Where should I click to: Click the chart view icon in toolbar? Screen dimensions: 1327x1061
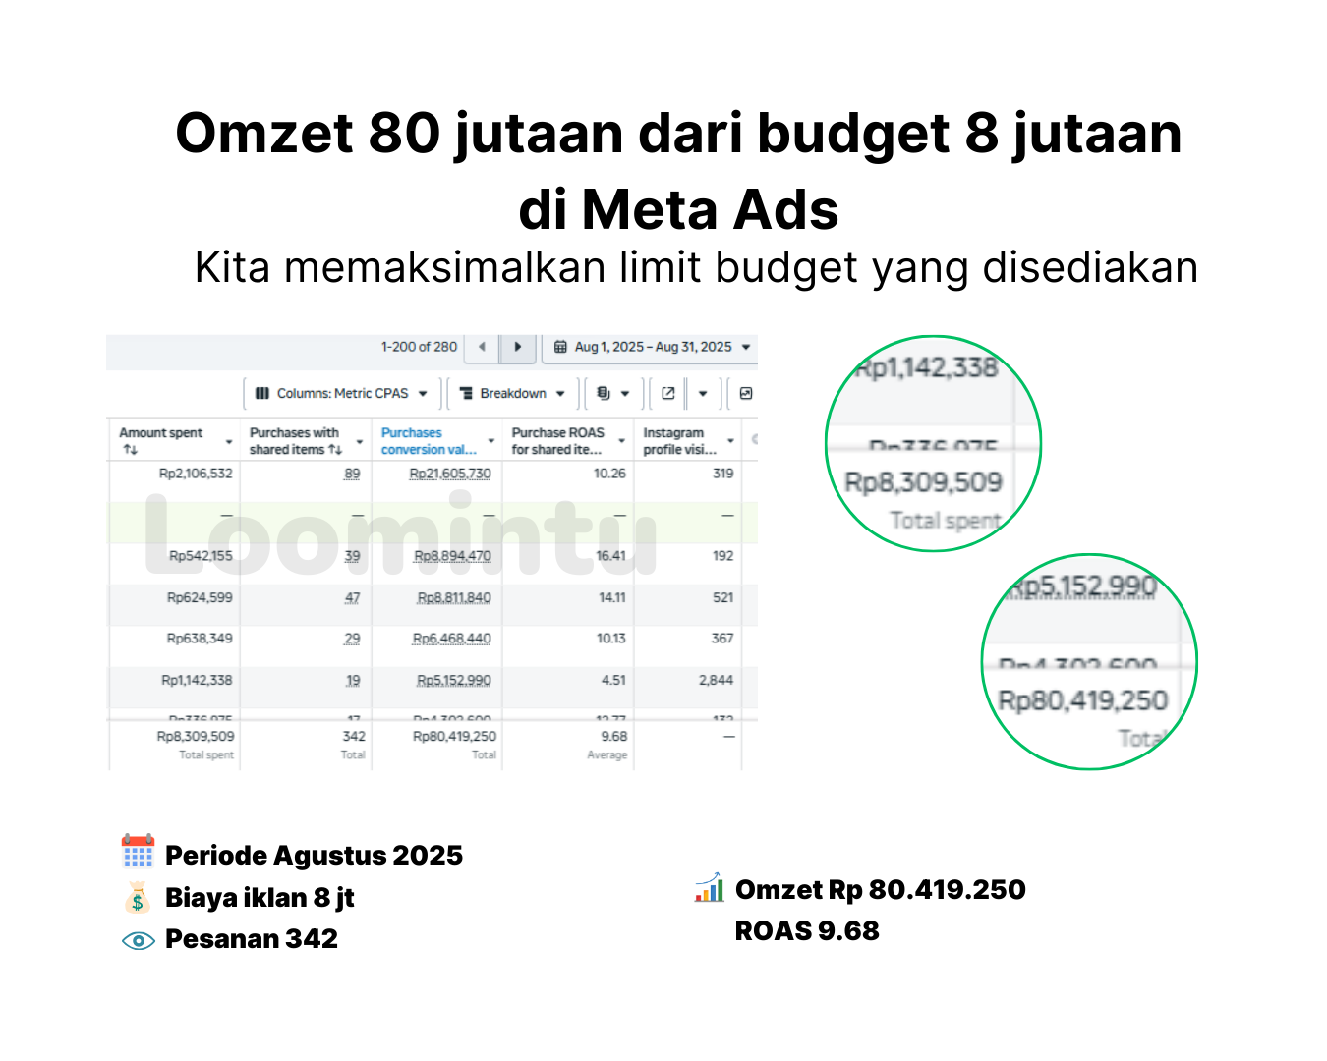click(x=746, y=393)
